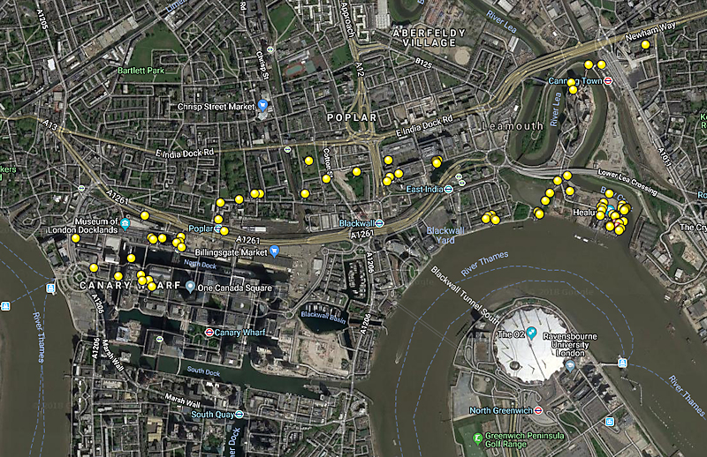Select the Billingsgate Market shopping icon
This screenshot has height=457, width=707.
click(274, 251)
